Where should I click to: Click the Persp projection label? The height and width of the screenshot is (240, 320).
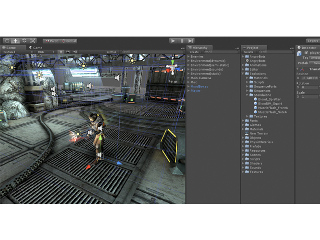point(173,81)
